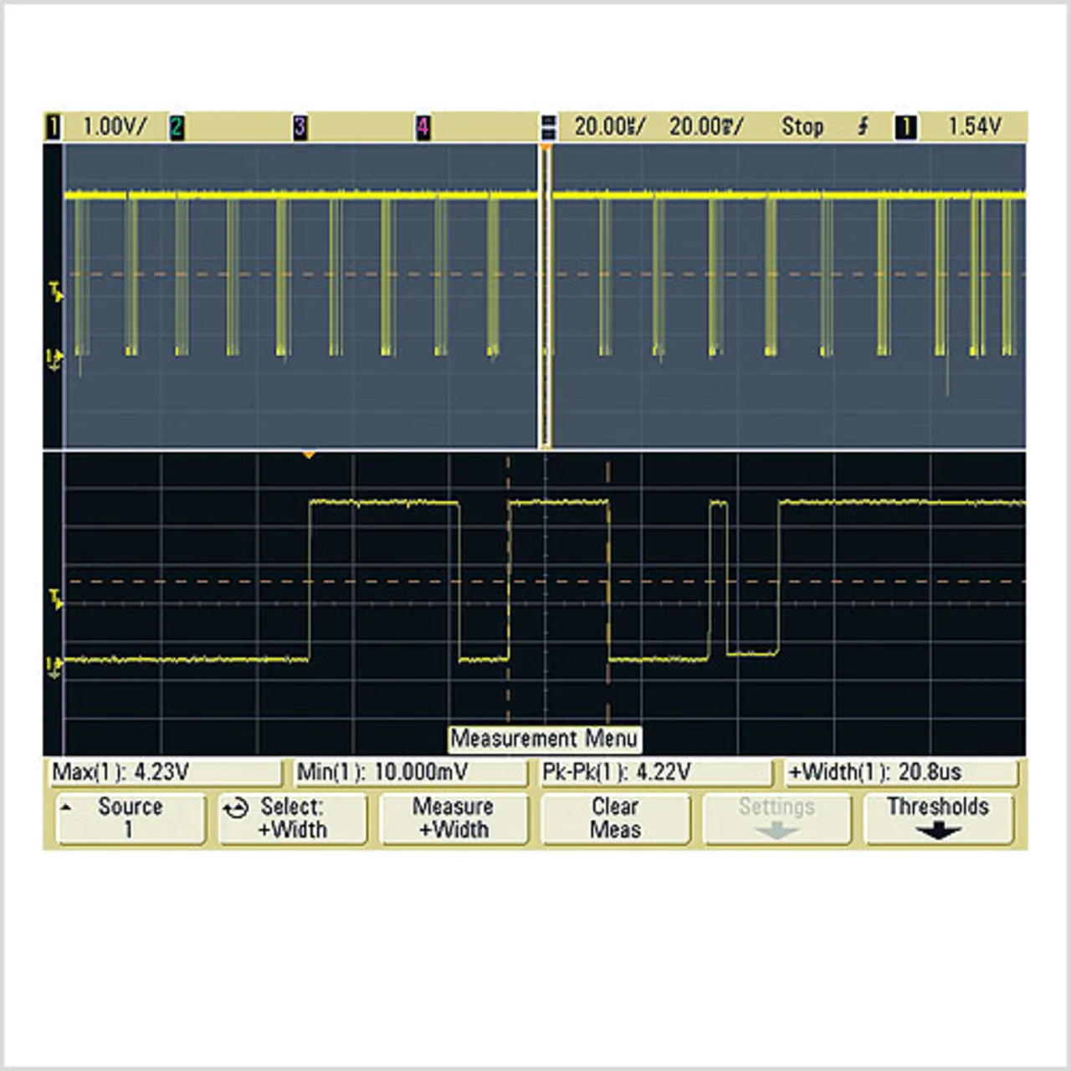Click trigger source 1 icon by 1.54V
The image size is (1071, 1071).
click(x=905, y=127)
